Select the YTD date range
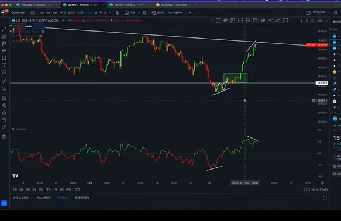 click(x=48, y=189)
